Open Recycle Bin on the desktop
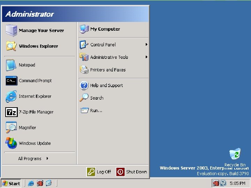Viewport: 251px width, 188px height. 235,157
